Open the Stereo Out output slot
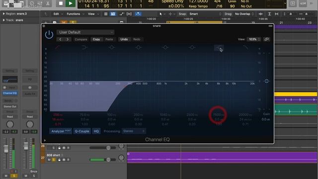The width and height of the screenshot is (318, 179). pos(10,106)
